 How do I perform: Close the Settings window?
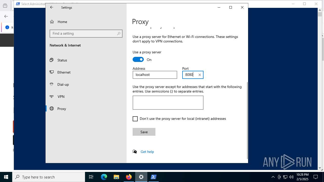coord(242,7)
